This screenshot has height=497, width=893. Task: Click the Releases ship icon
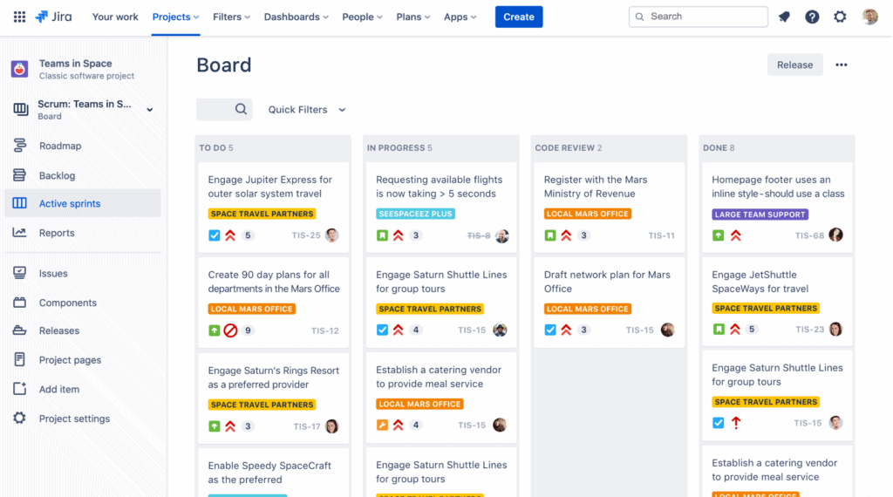pyautogui.click(x=19, y=330)
